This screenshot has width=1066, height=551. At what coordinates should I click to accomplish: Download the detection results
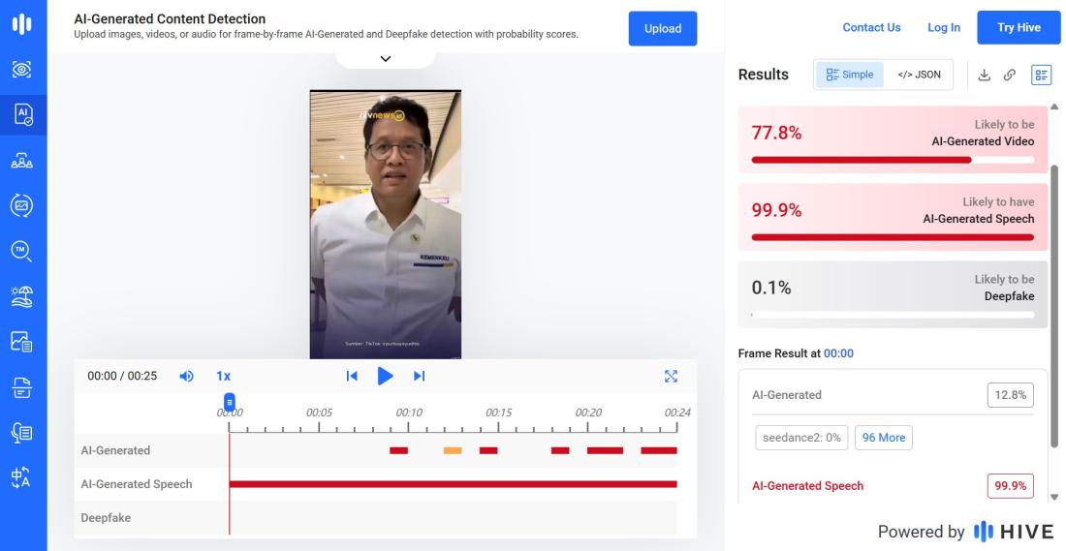(x=984, y=75)
